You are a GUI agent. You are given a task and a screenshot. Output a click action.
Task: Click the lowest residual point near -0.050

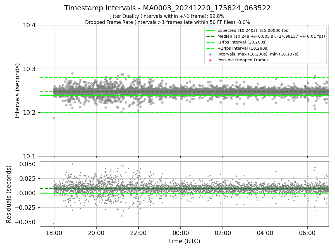coord(54,224)
